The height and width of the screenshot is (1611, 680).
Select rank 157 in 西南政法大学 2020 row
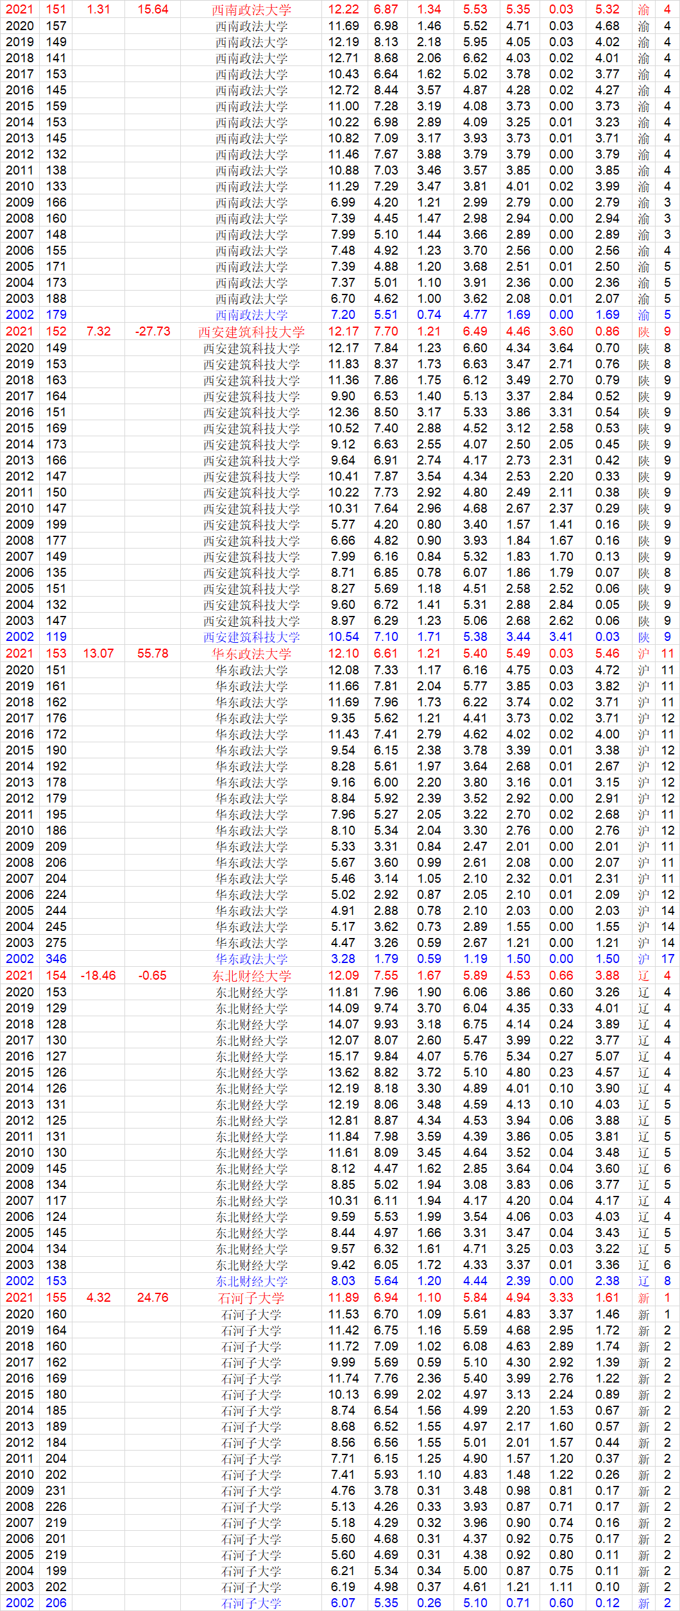[56, 26]
